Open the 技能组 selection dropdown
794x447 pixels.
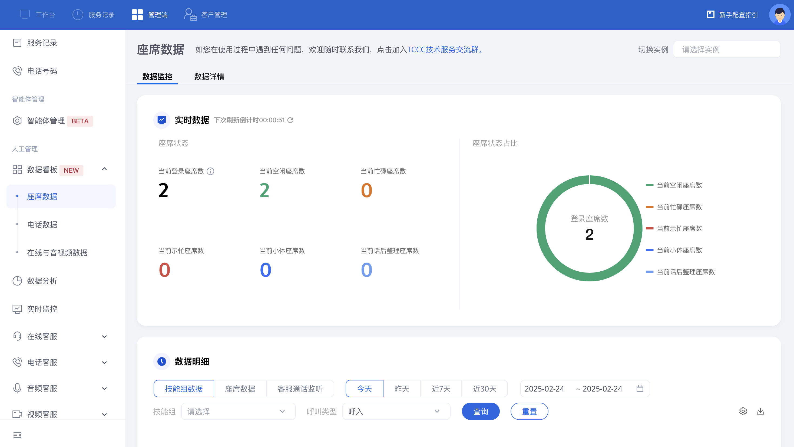pyautogui.click(x=238, y=411)
